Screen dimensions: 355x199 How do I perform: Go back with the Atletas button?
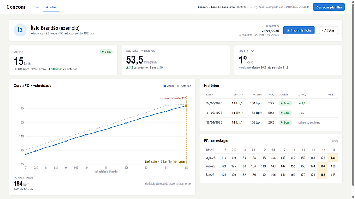[x=328, y=30]
